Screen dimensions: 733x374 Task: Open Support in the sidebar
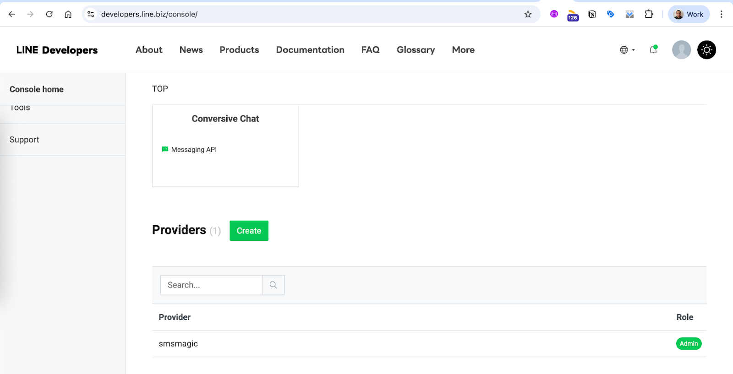pos(24,140)
